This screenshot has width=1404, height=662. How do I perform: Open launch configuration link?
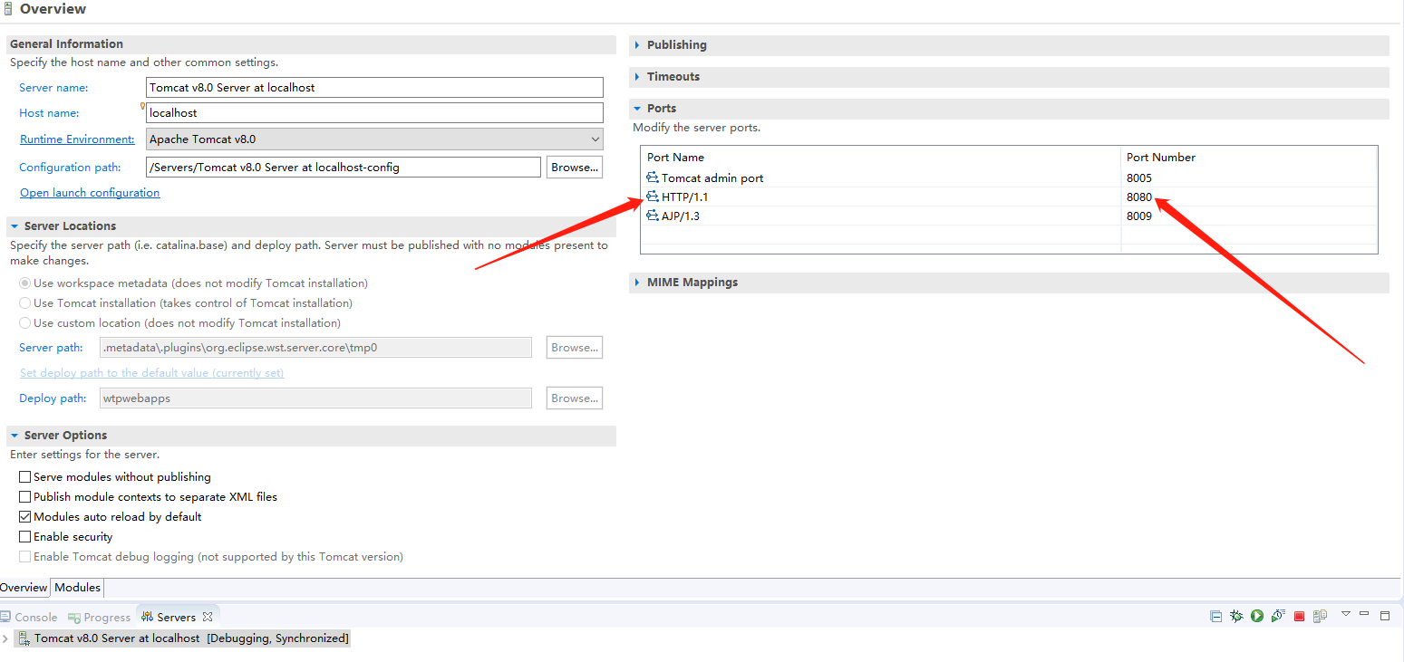click(x=90, y=193)
